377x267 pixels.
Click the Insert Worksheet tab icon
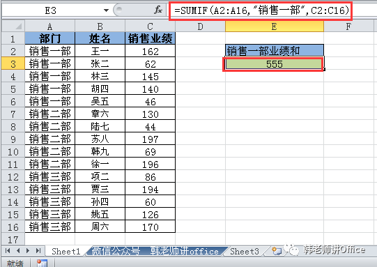point(276,251)
